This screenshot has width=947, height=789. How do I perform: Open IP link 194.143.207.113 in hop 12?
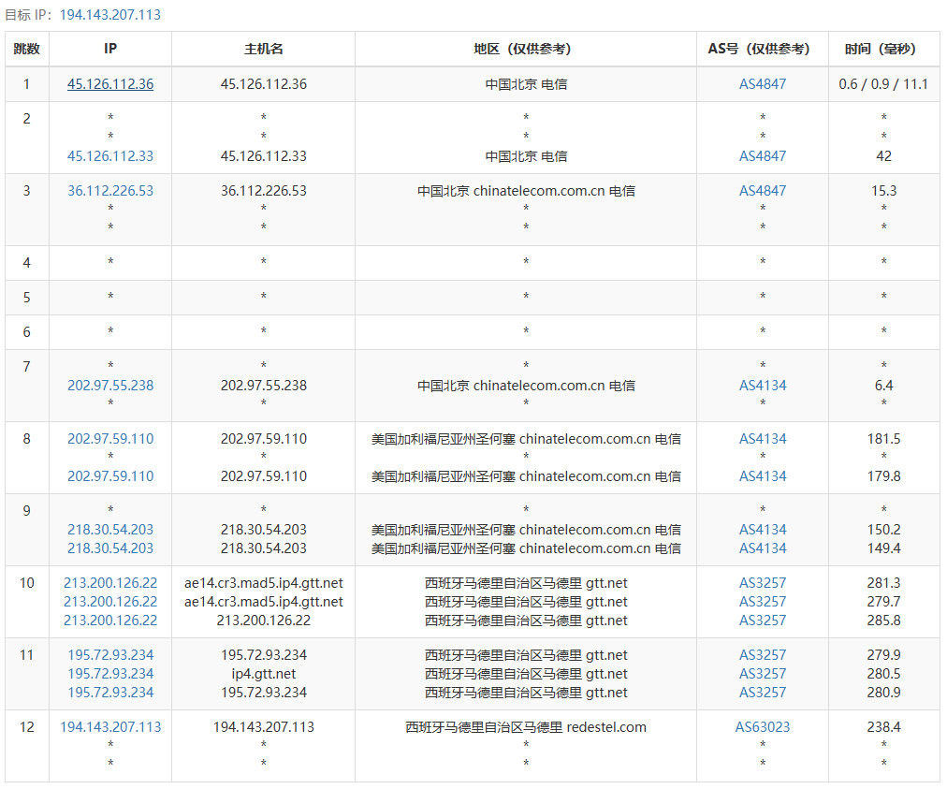click(x=110, y=727)
